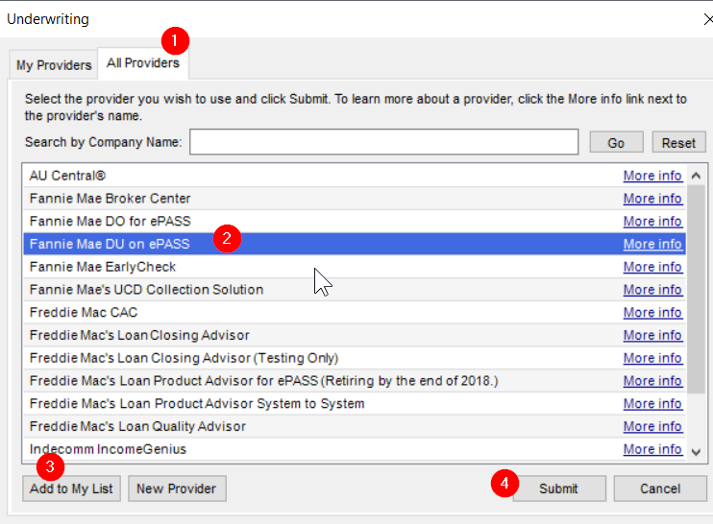
Task: Select Loan Closing Advisor (Testing Only)
Action: (355, 358)
